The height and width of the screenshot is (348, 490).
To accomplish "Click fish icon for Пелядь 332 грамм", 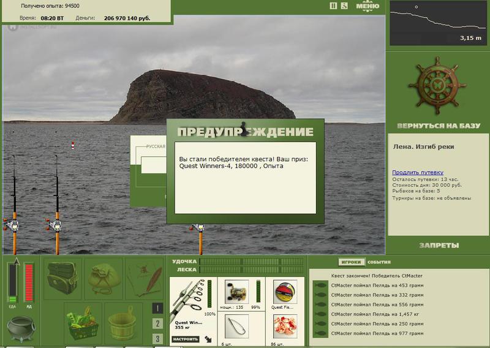I will (x=320, y=295).
